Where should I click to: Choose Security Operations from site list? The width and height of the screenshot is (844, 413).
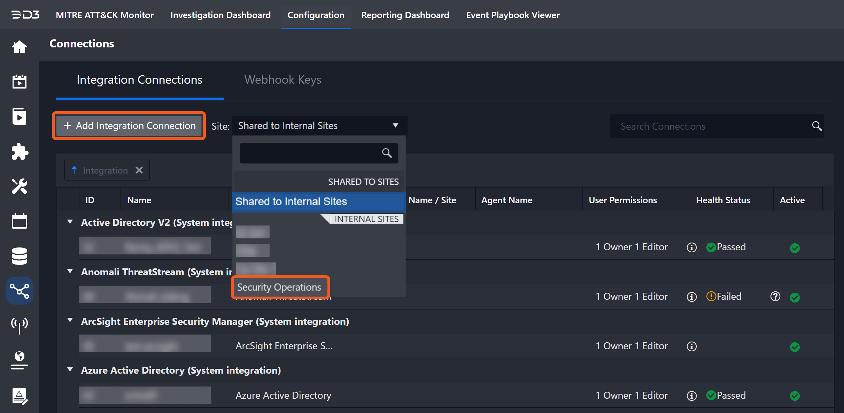tap(279, 287)
